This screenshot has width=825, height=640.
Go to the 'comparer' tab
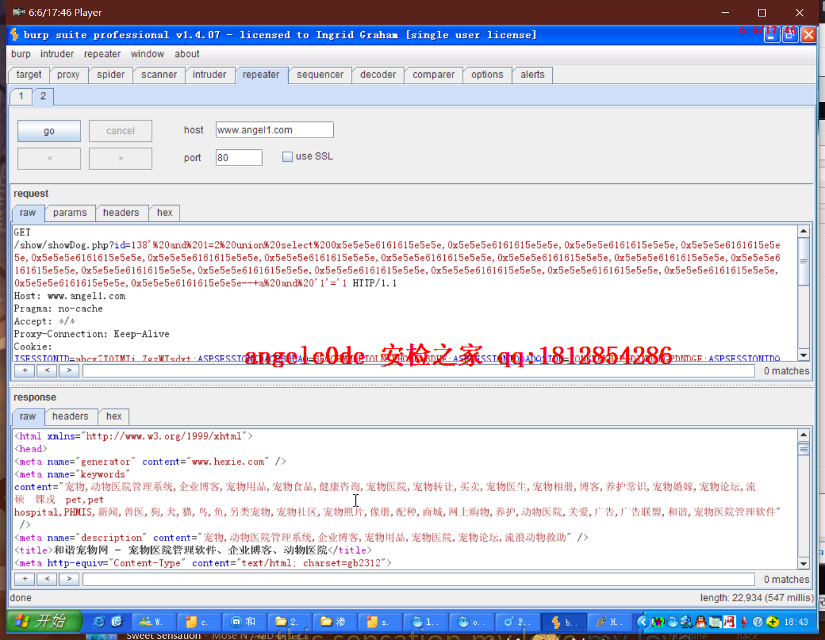pyautogui.click(x=433, y=75)
